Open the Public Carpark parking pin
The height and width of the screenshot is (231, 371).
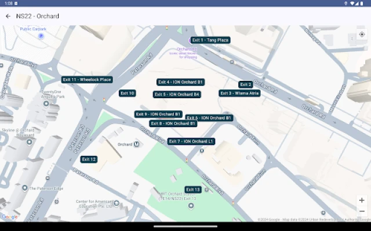click(41, 36)
